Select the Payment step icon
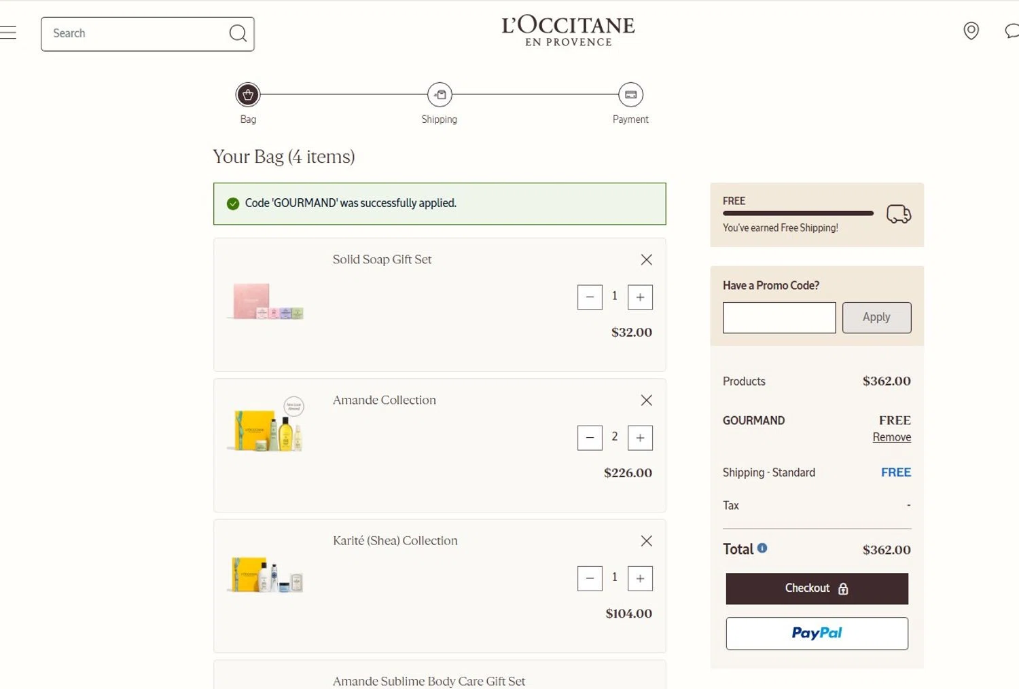This screenshot has height=689, width=1019. coord(630,95)
